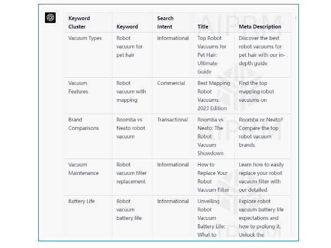Select the 'Best Mapping Robot Vacuums' title
Screen dimensions: 331x248
(214, 96)
